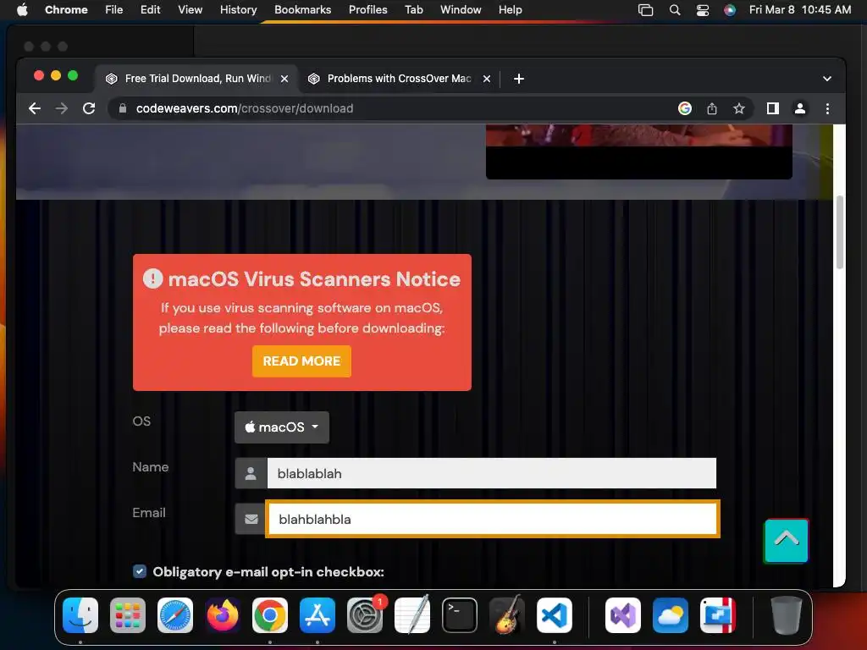Open the Profiles menu
Screen dimensions: 867x650
coord(367,9)
